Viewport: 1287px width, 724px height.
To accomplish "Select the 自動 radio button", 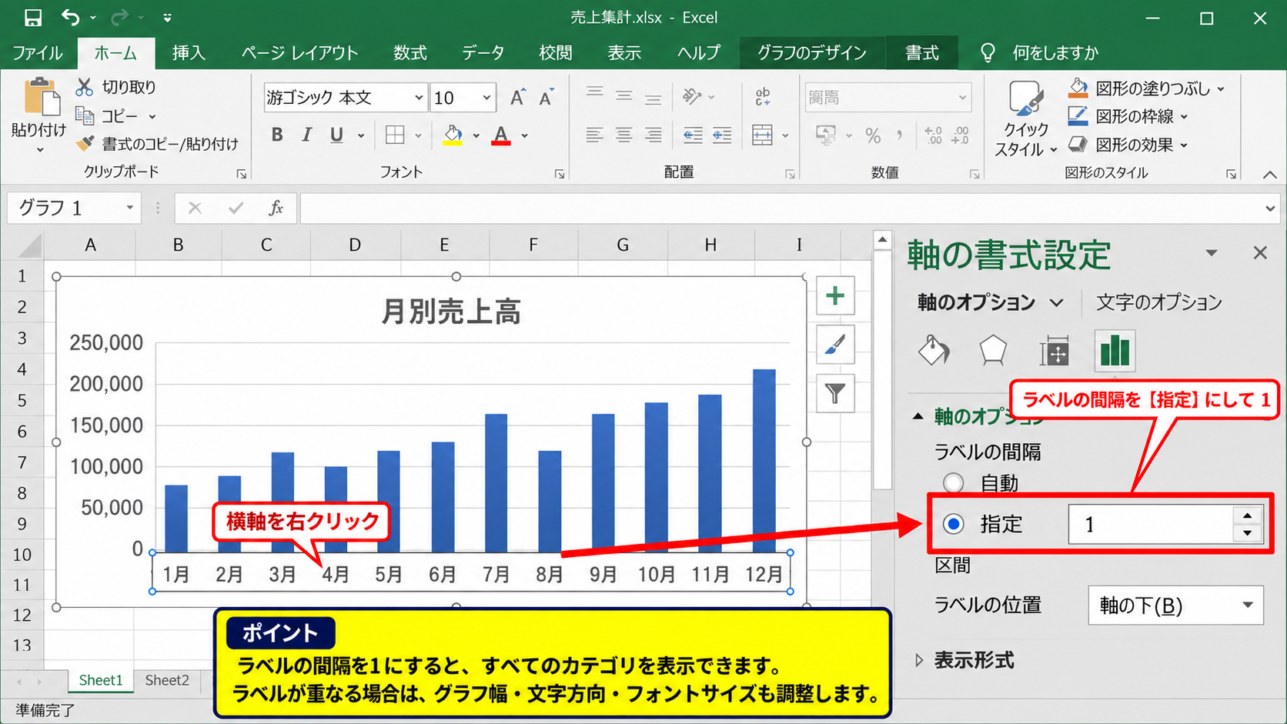I will pyautogui.click(x=954, y=483).
